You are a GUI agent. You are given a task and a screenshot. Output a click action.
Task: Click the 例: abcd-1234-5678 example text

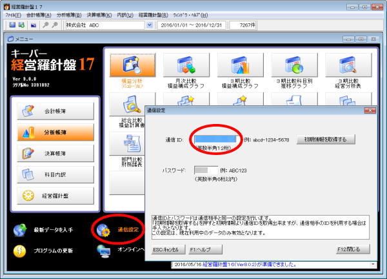(x=266, y=140)
